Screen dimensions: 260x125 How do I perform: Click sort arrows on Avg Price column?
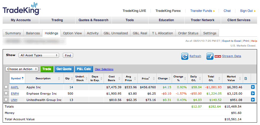[x=135, y=78]
